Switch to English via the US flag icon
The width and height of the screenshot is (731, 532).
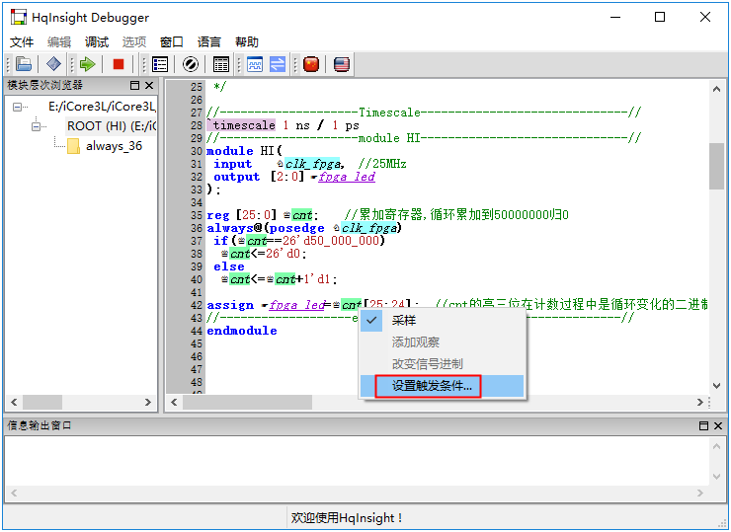tap(341, 64)
